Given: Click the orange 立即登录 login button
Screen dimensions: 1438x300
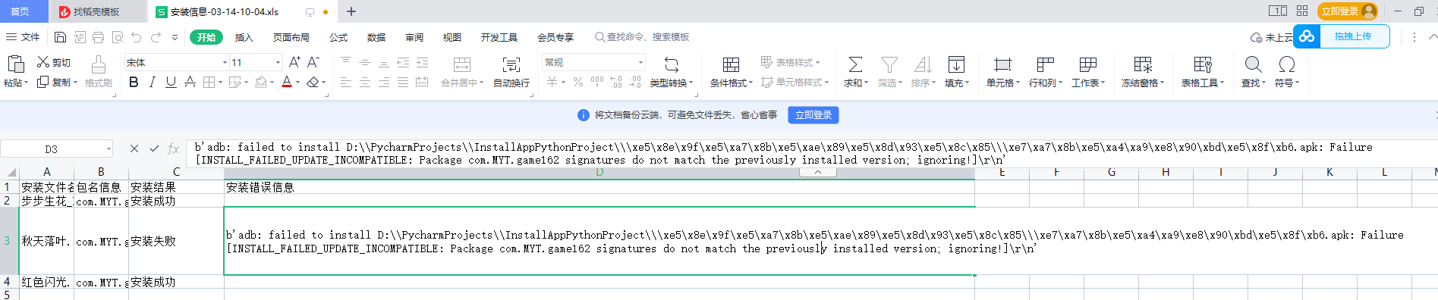Looking at the screenshot, I should pyautogui.click(x=1348, y=11).
